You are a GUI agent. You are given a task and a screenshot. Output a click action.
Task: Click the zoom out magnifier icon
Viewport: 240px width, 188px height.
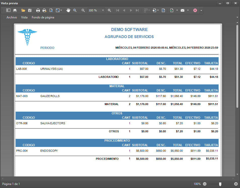tap(83, 10)
